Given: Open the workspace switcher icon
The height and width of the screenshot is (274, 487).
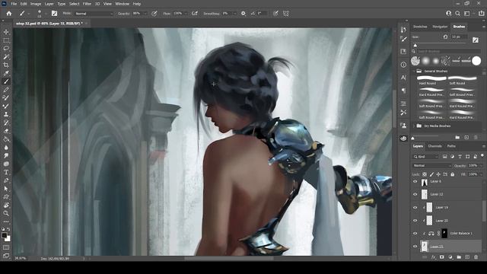Looking at the screenshot, I should [x=466, y=14].
